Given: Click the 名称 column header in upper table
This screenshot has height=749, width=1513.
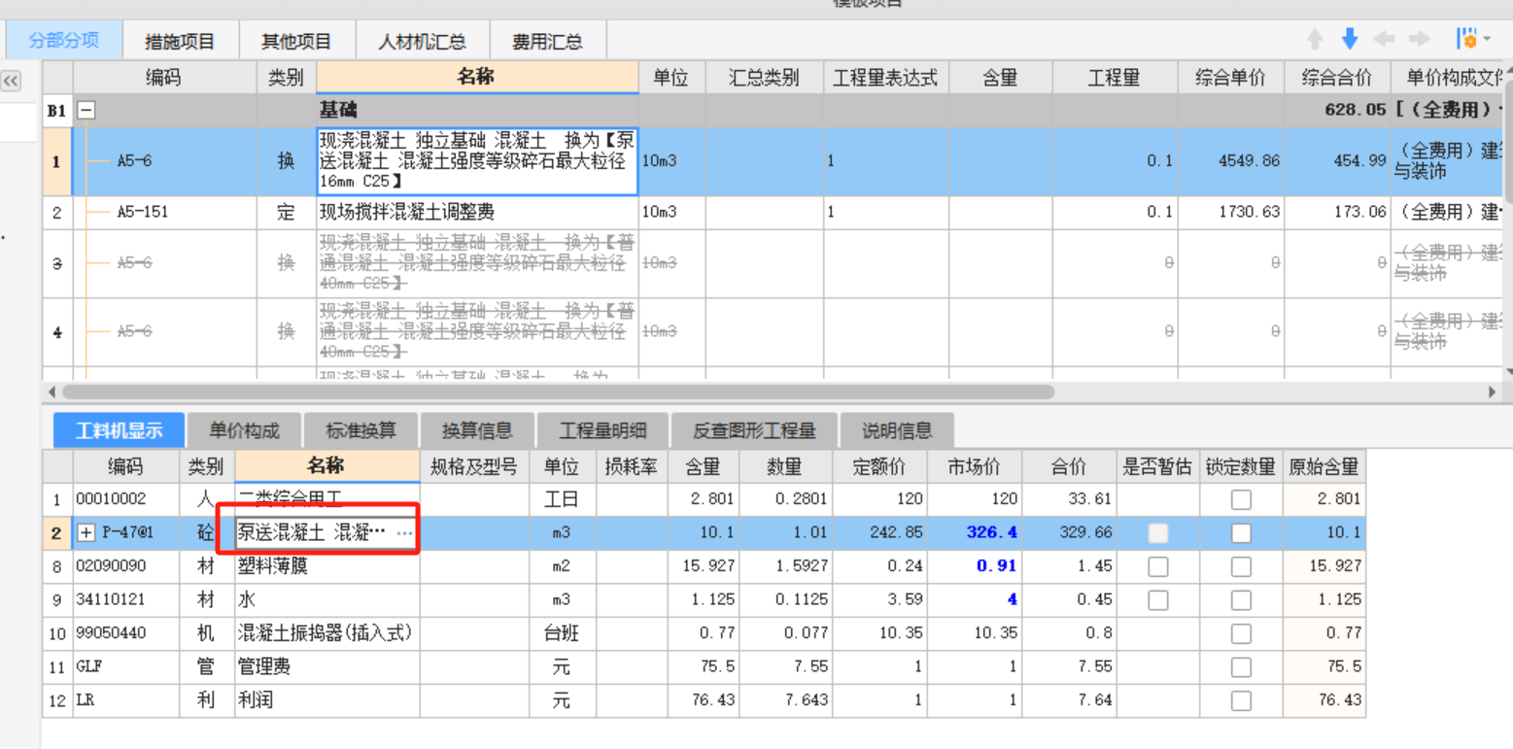Looking at the screenshot, I should [x=477, y=78].
